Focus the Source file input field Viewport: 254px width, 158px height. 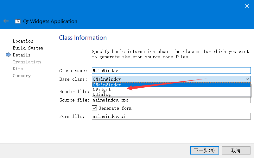click(x=171, y=100)
